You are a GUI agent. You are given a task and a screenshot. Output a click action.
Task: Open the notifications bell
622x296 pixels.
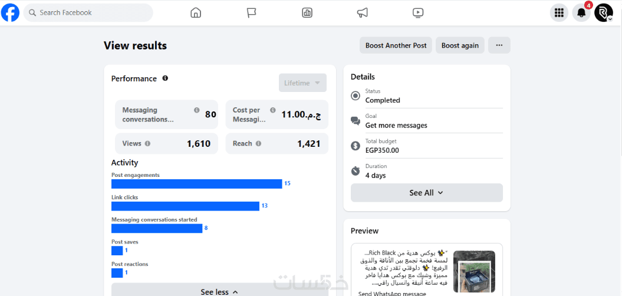point(581,13)
